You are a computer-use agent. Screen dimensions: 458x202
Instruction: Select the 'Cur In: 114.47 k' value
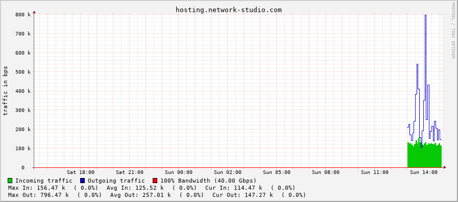tap(234, 188)
